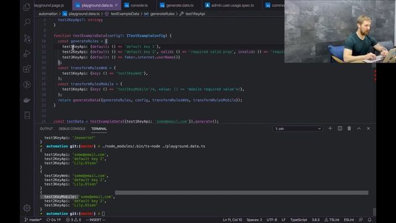
Task: Open notifications bell in status bar
Action: pyautogui.click(x=369, y=220)
